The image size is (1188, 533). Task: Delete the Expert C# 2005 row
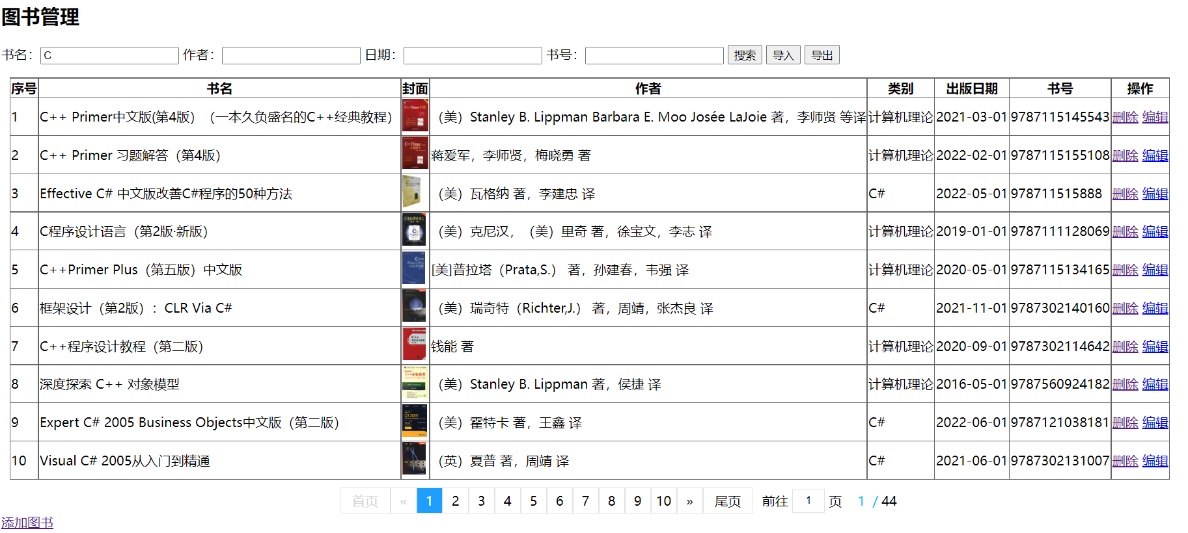point(1125,422)
